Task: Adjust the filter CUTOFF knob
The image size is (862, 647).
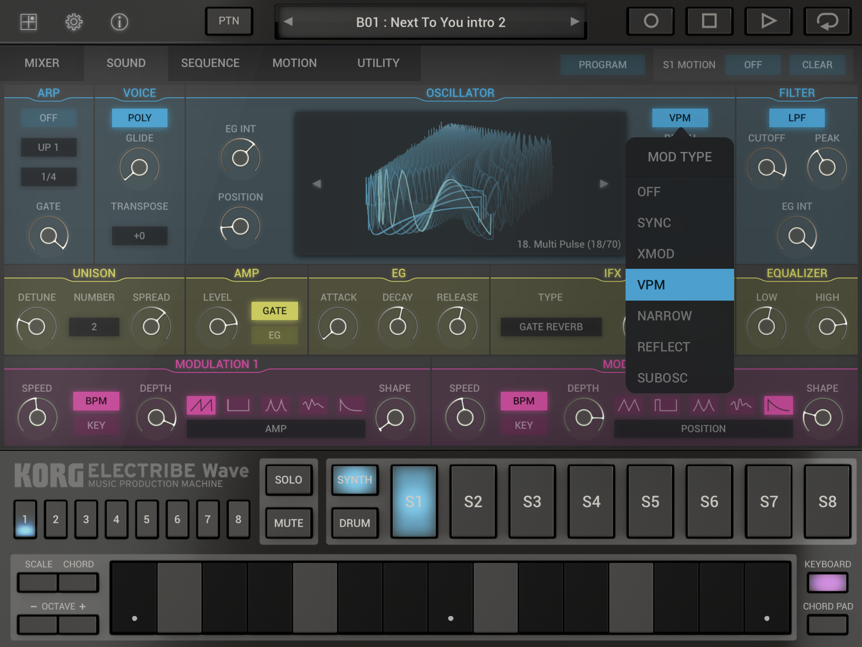Action: coord(767,168)
